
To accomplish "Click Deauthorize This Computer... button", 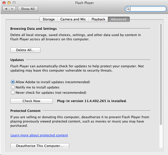I will click(x=40, y=146).
